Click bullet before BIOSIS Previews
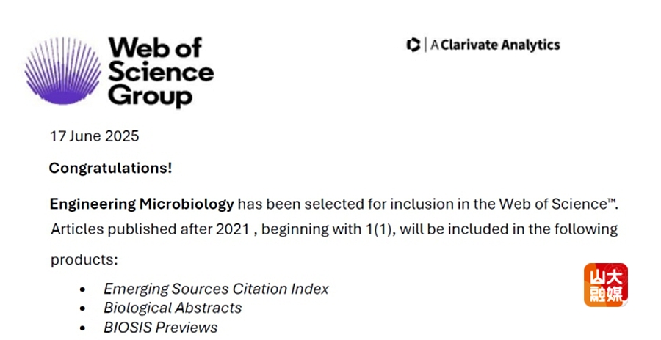 pyautogui.click(x=82, y=328)
